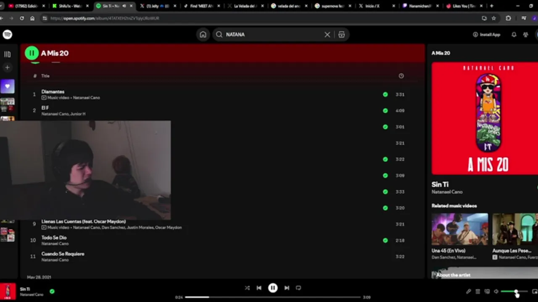Image resolution: width=538 pixels, height=302 pixels.
Task: Skip to the previous track
Action: [259, 288]
